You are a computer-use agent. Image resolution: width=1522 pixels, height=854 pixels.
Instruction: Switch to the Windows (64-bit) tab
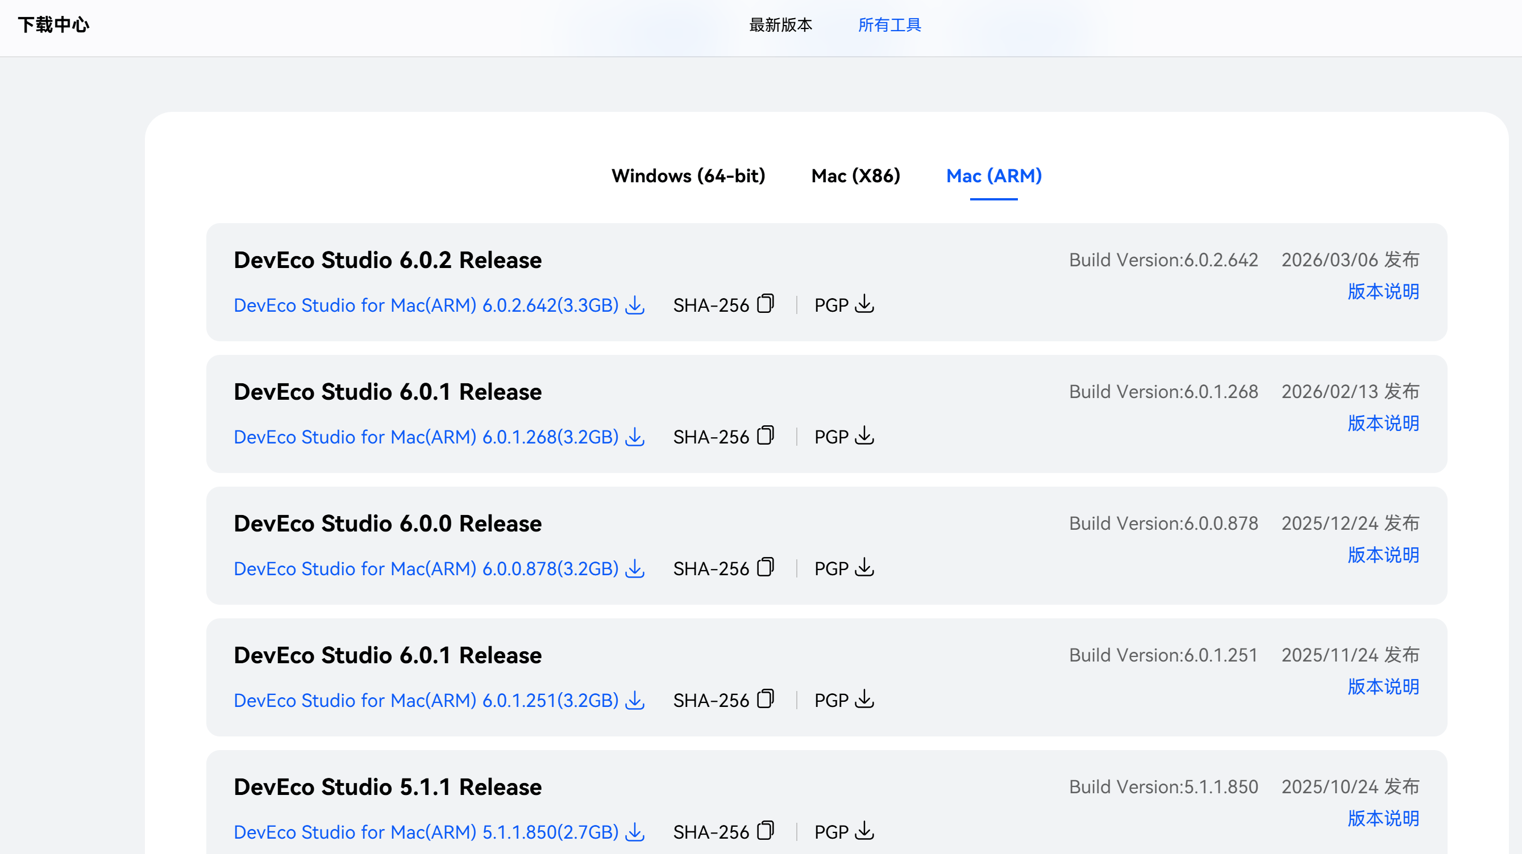688,176
